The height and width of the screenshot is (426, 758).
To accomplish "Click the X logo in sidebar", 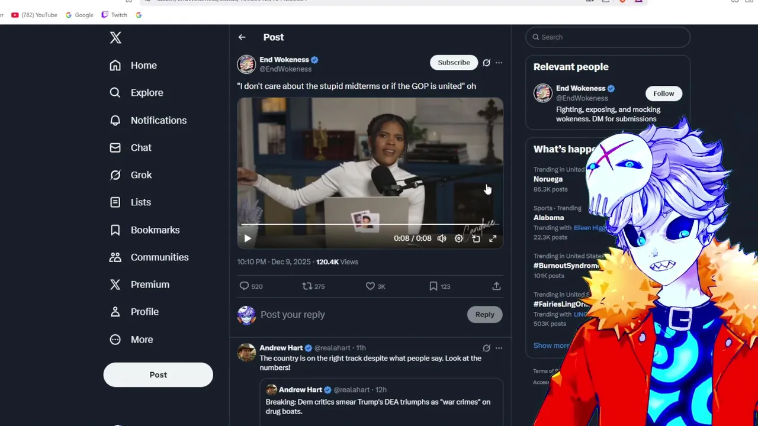I will point(115,38).
